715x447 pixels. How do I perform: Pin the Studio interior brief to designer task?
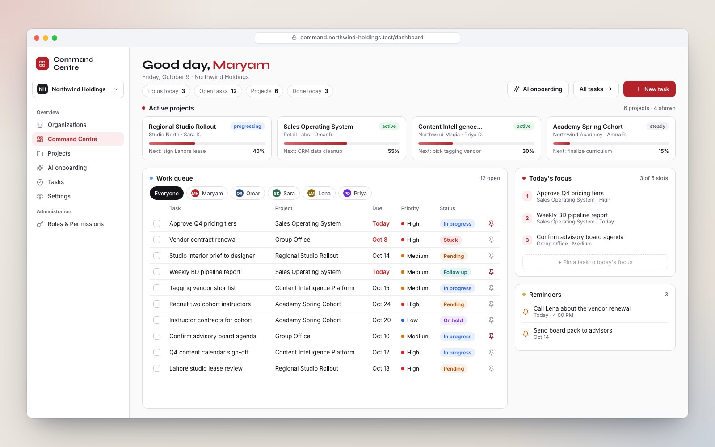tap(491, 256)
